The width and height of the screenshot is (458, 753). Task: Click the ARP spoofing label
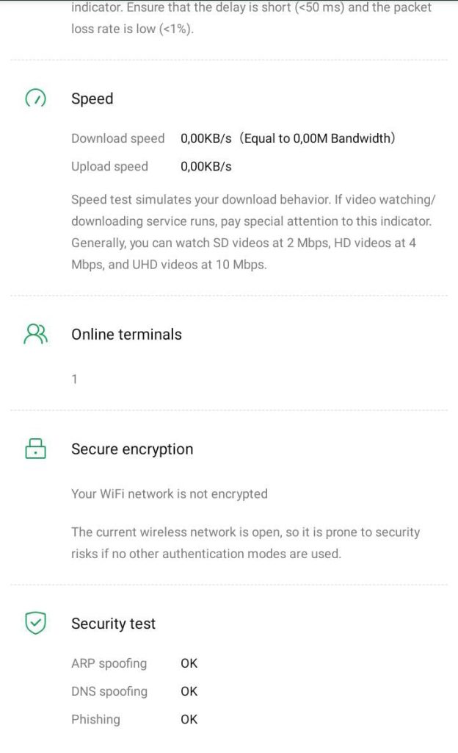click(x=109, y=663)
